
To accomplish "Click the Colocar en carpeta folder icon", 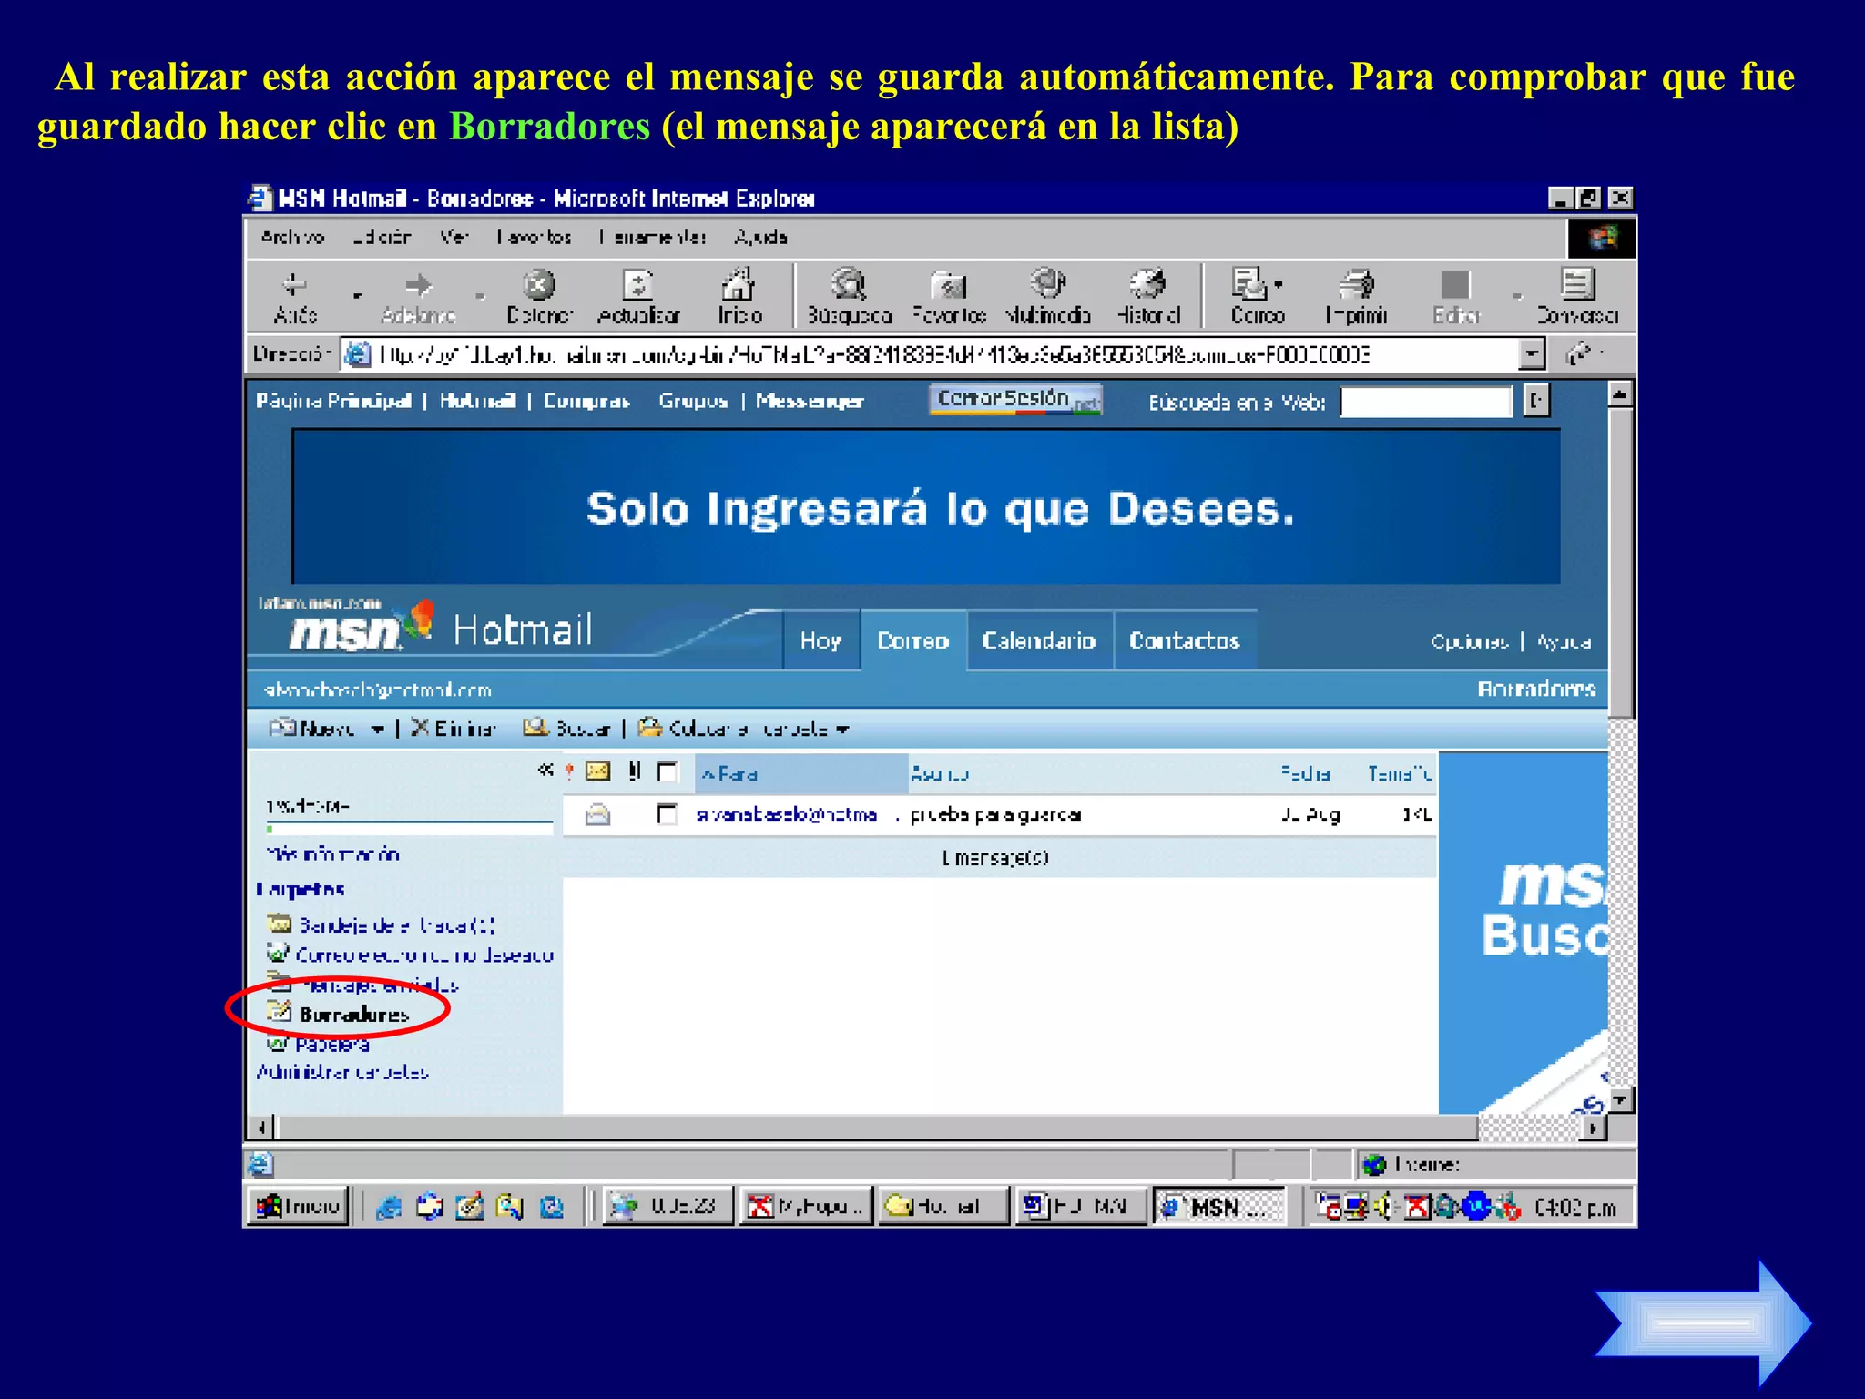I will [x=650, y=727].
